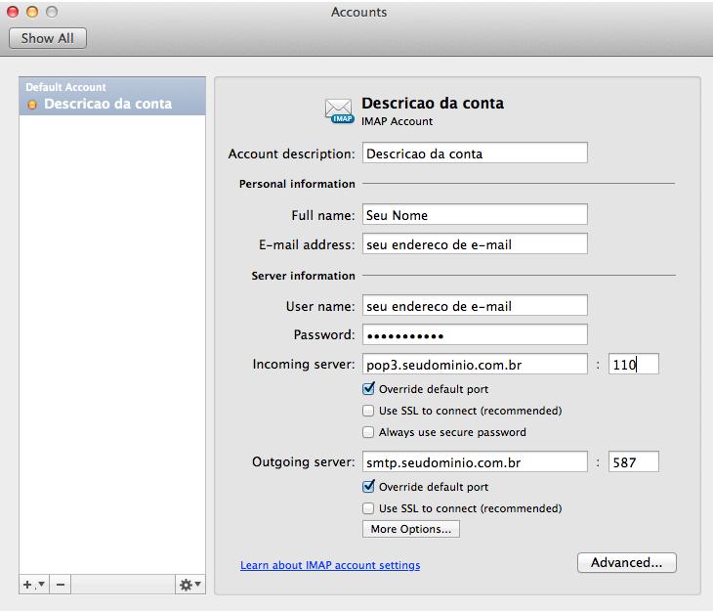The height and width of the screenshot is (612, 713).
Task: Click the incoming server port 110 field
Action: point(633,365)
